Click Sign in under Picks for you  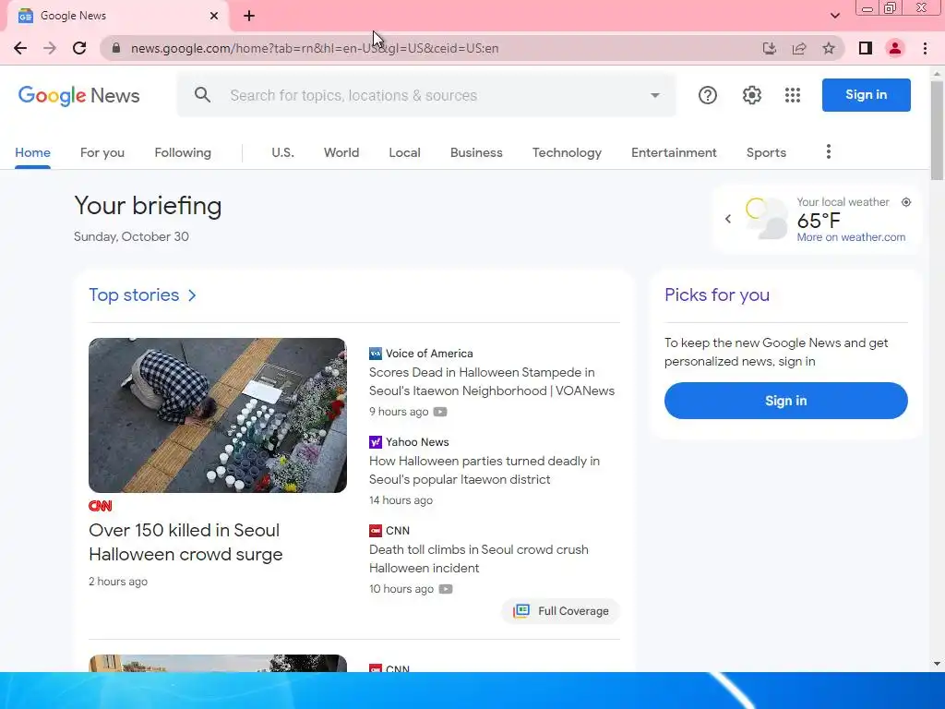click(x=786, y=401)
